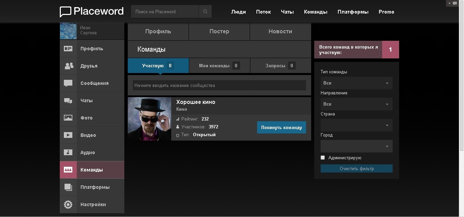
Task: Click the rating value 232
Action: 205,119
